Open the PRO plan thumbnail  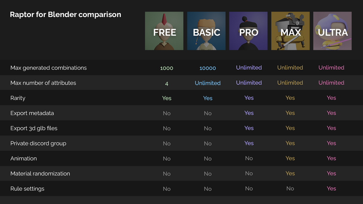pyautogui.click(x=249, y=31)
